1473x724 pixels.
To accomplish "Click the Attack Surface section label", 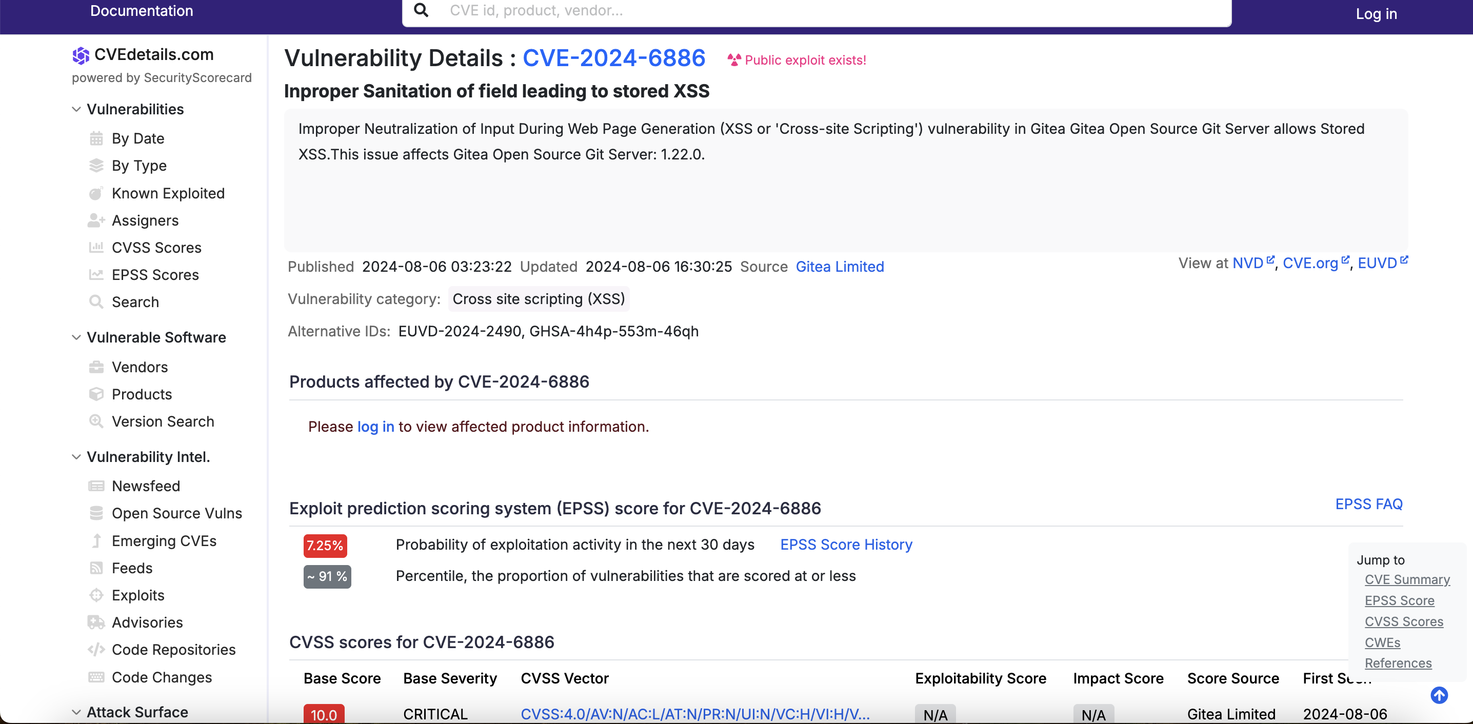I will pos(137,712).
